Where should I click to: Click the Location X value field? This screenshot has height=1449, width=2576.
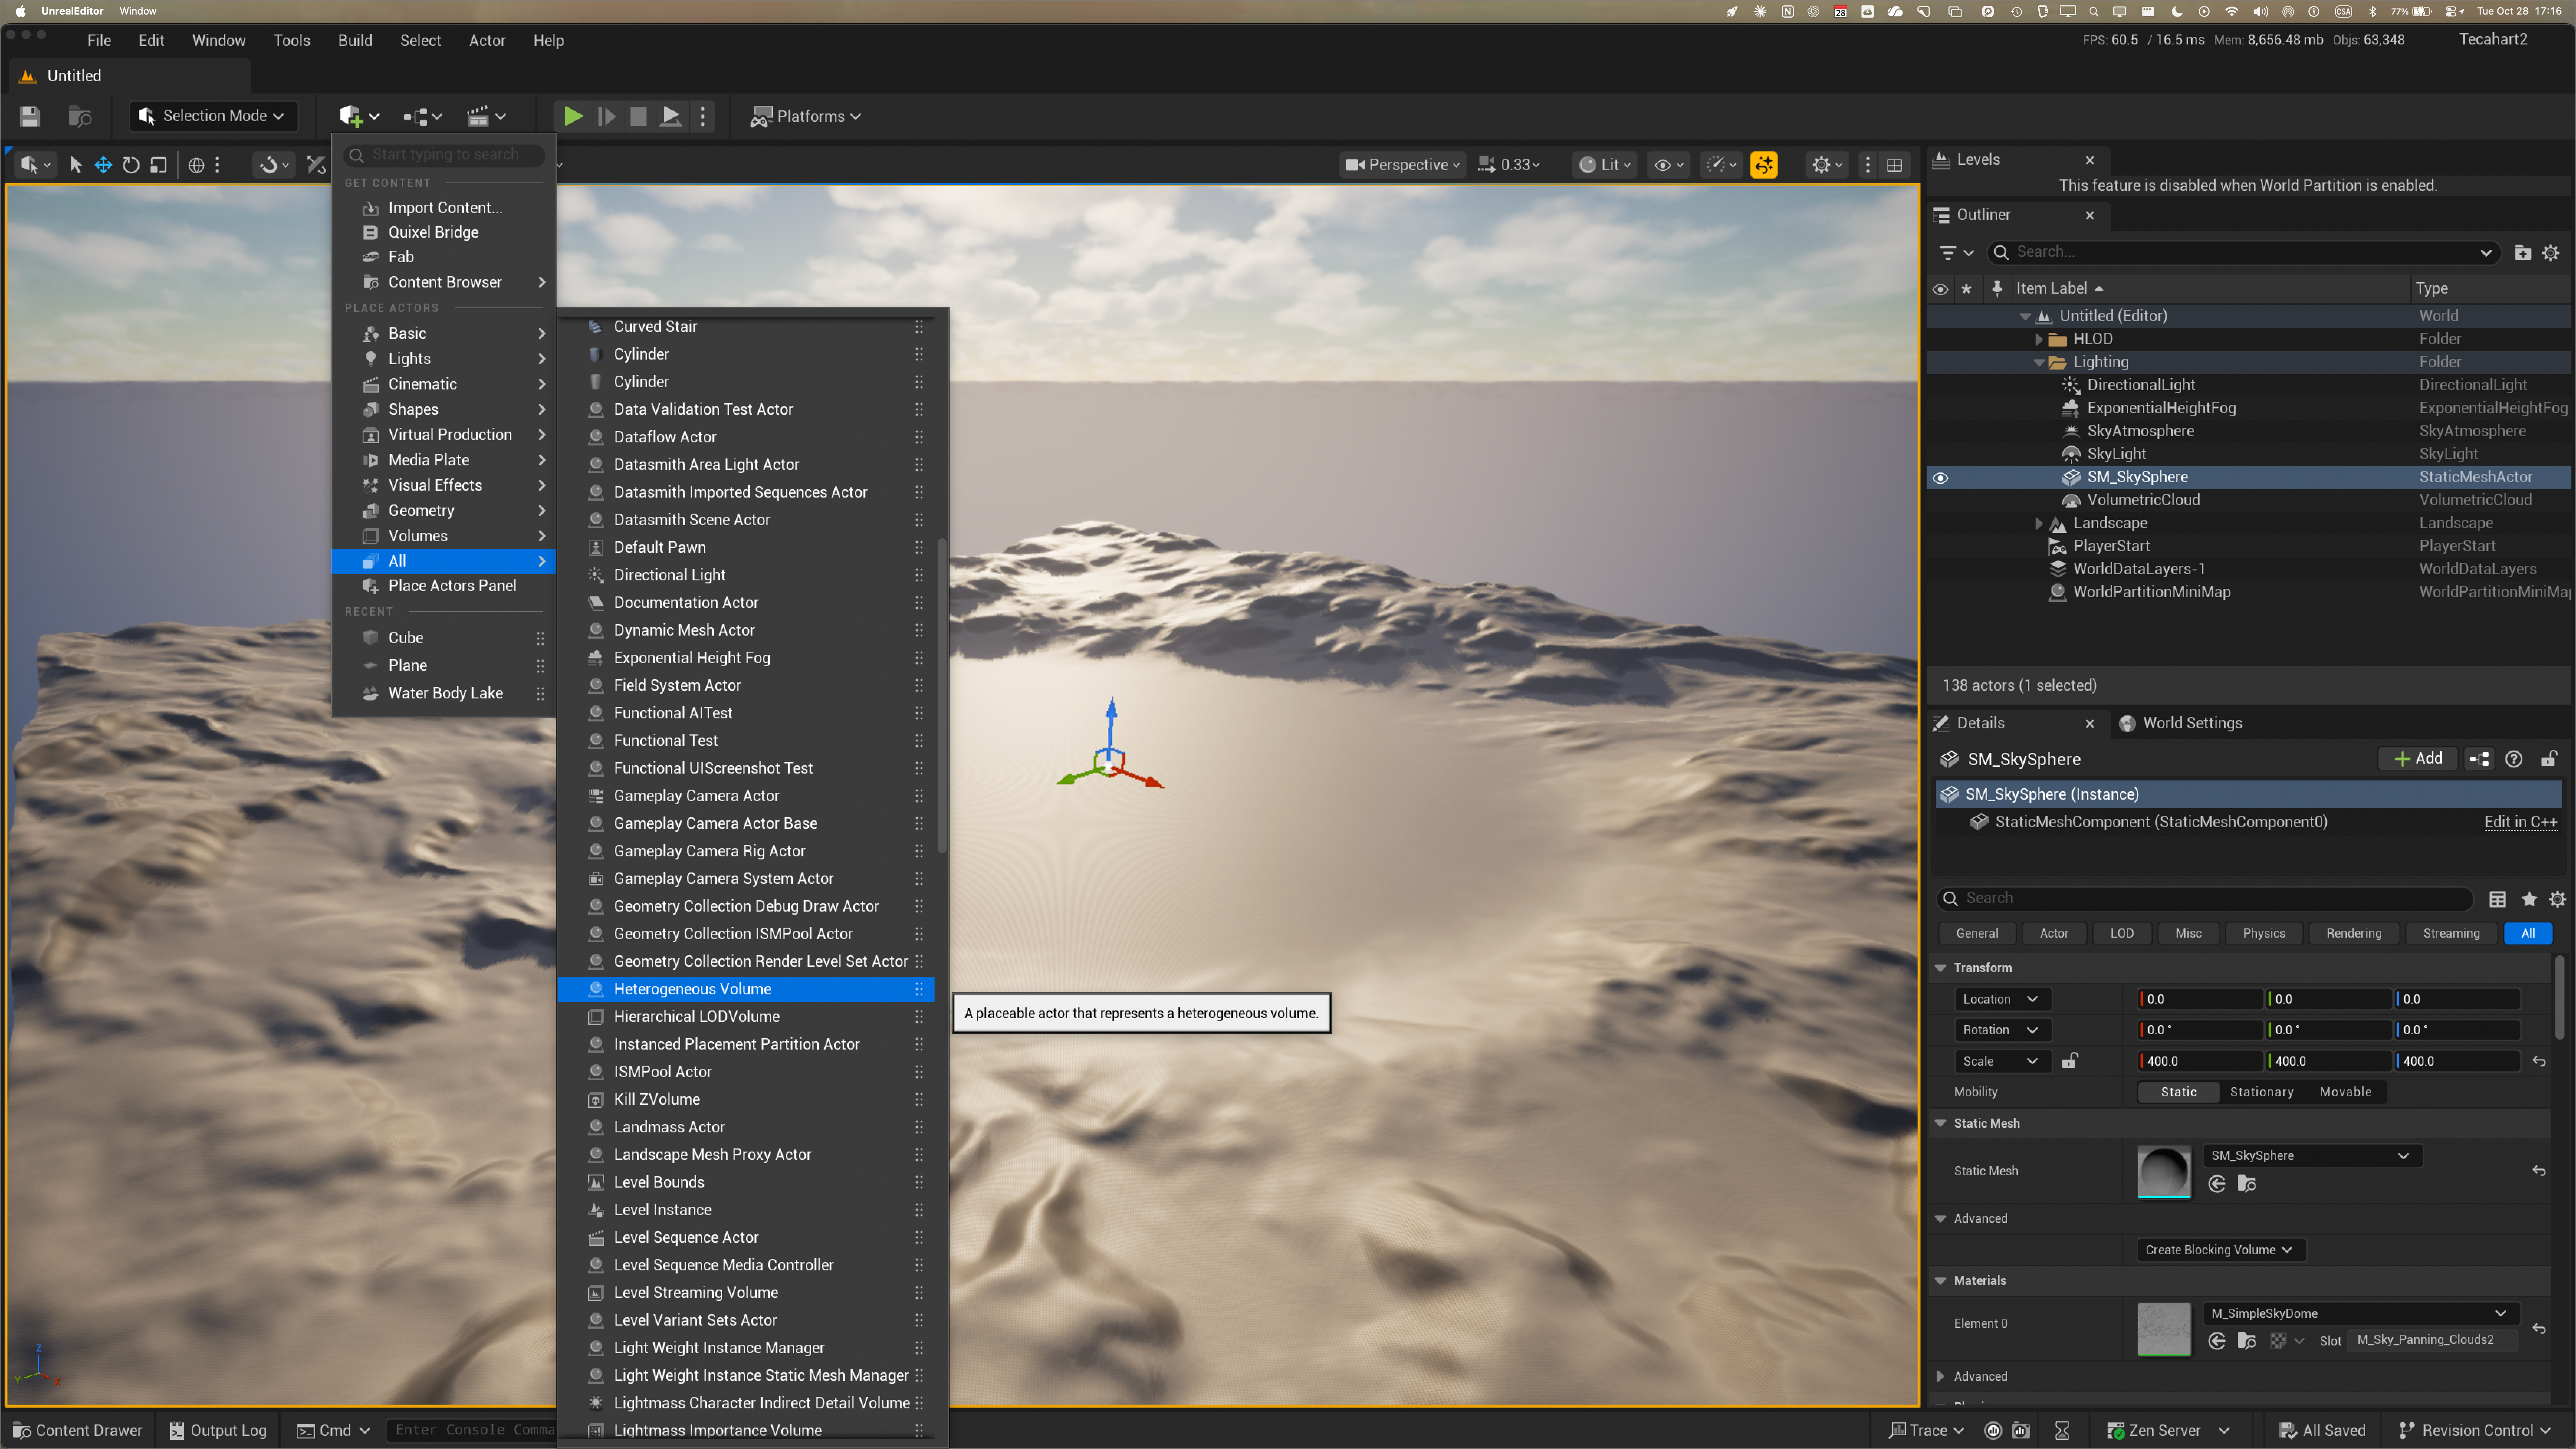[x=2201, y=999]
